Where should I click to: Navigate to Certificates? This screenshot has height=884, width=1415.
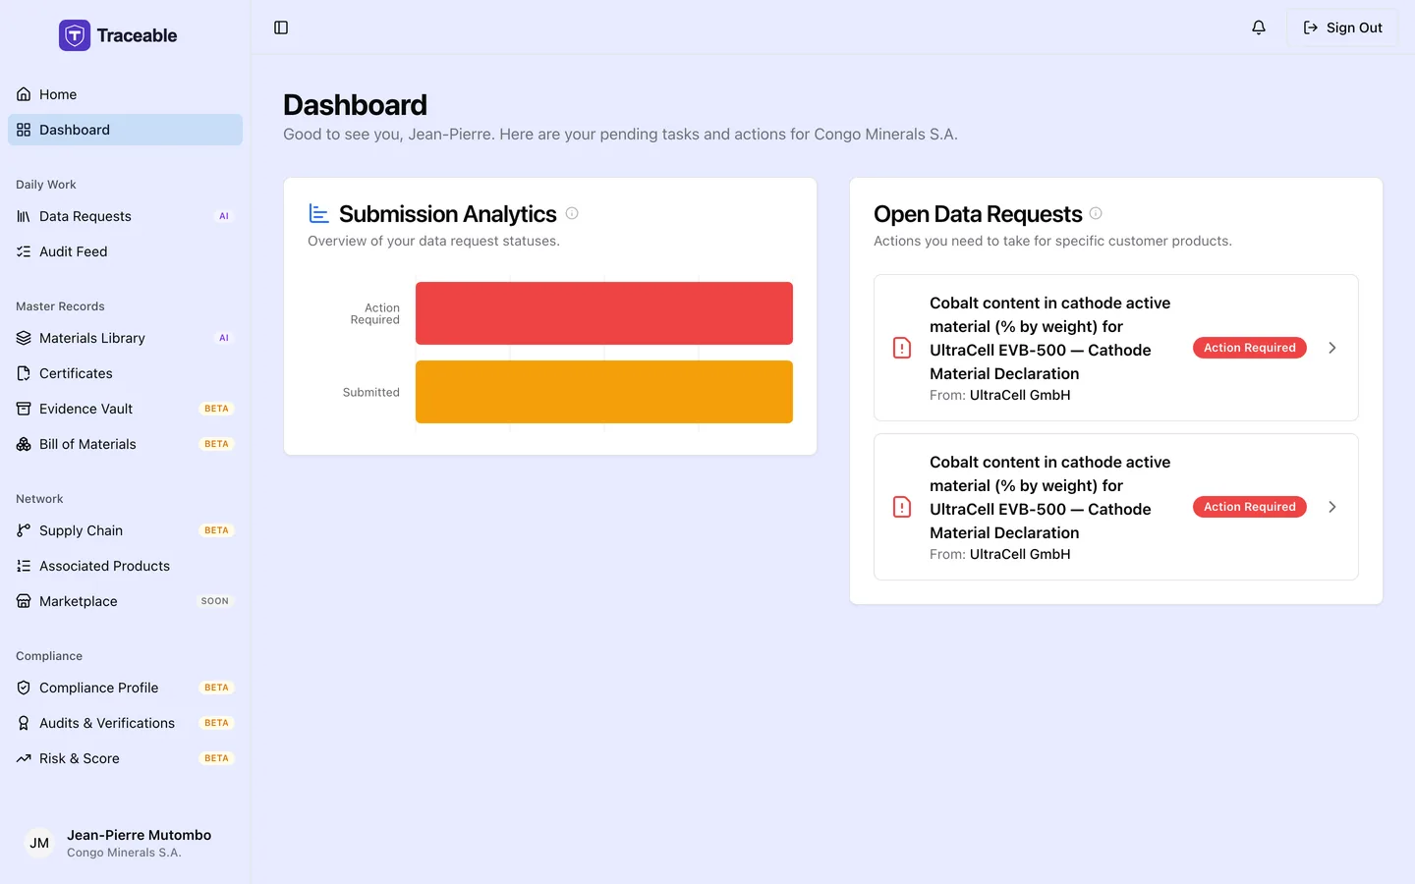(x=125, y=373)
